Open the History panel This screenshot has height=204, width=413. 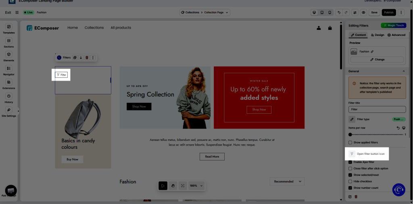coord(8,98)
